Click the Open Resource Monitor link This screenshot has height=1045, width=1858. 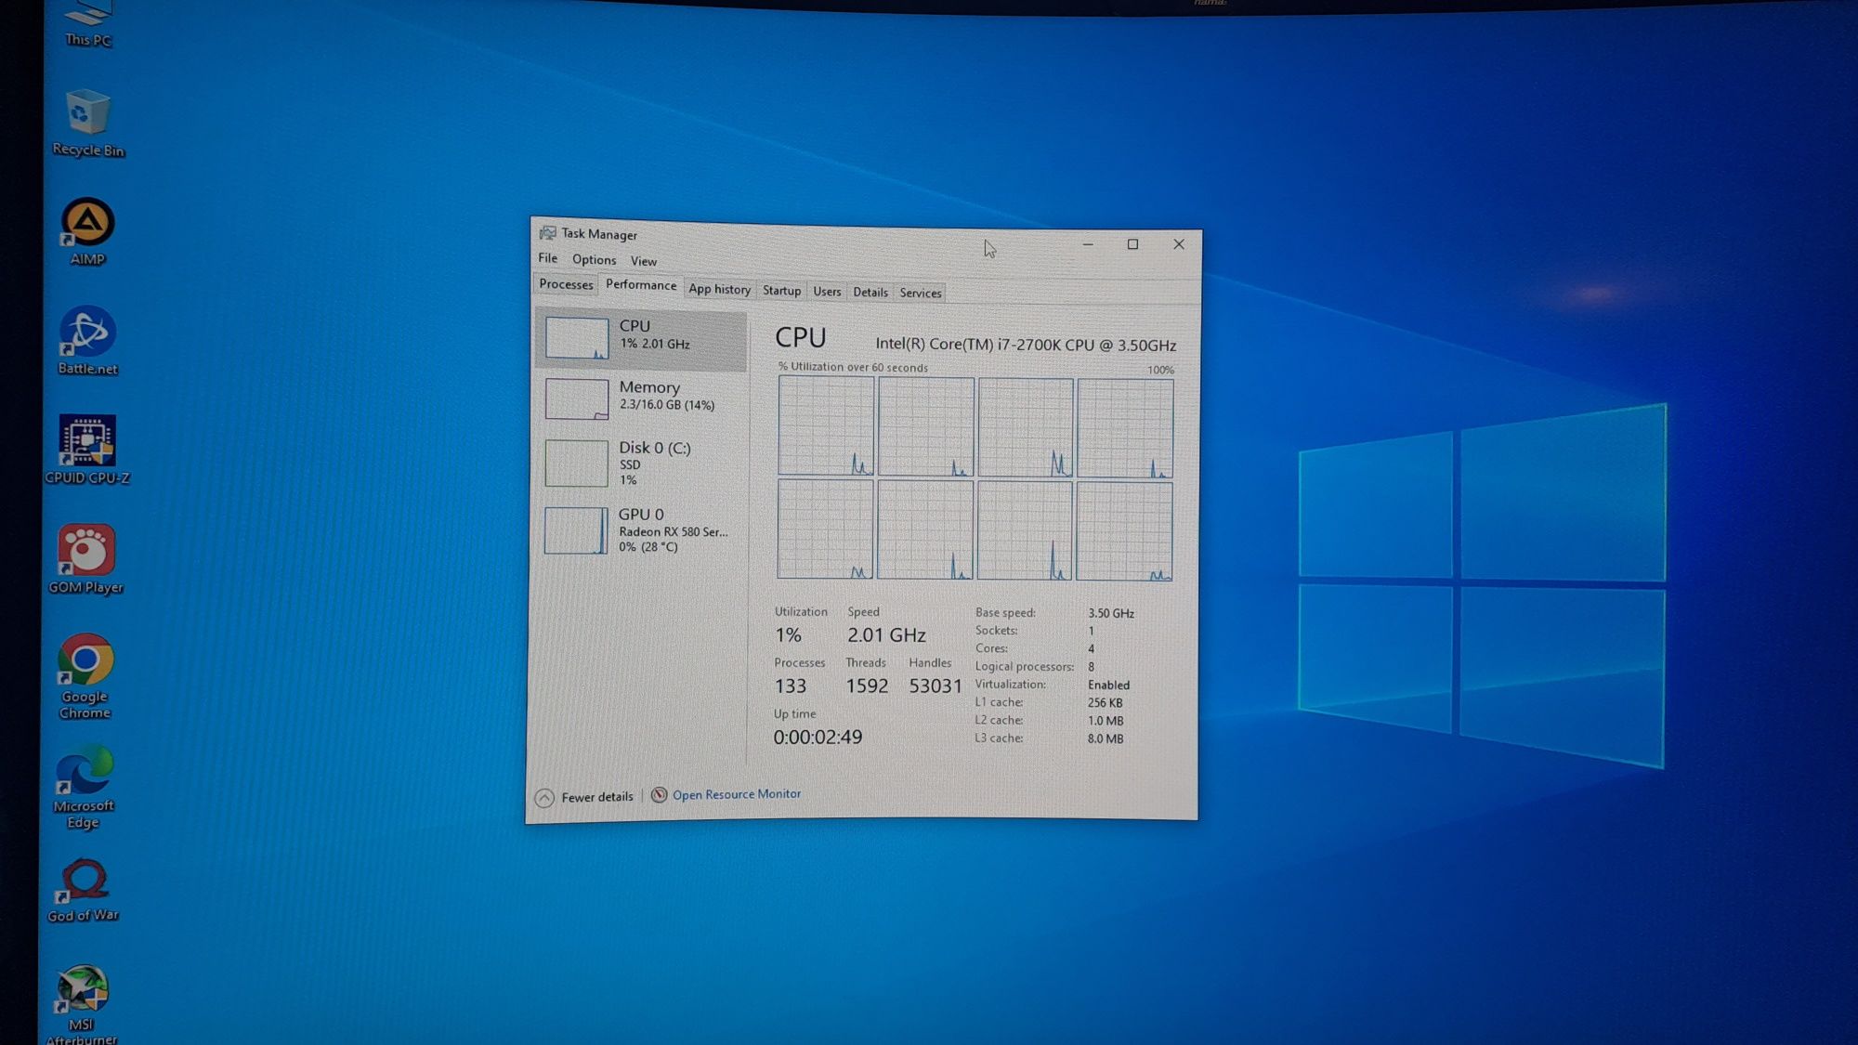click(737, 794)
